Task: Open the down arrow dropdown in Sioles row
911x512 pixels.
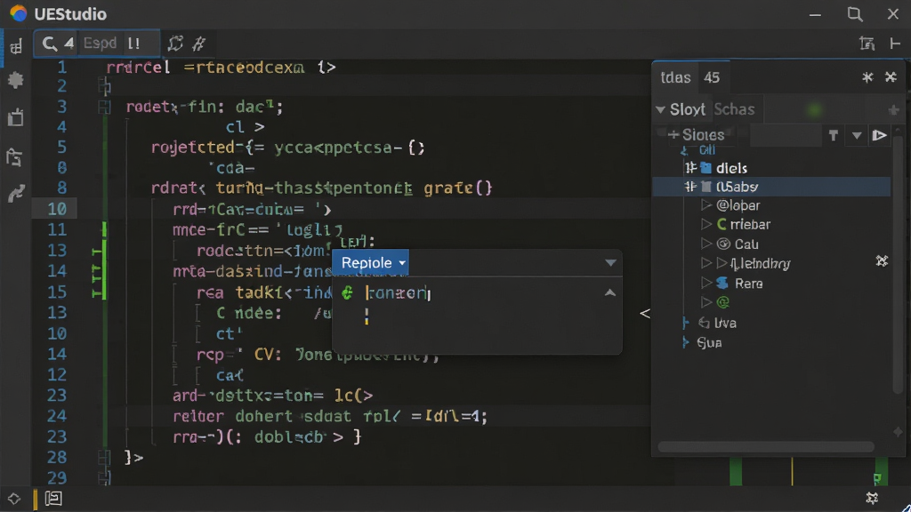Action: [x=857, y=136]
